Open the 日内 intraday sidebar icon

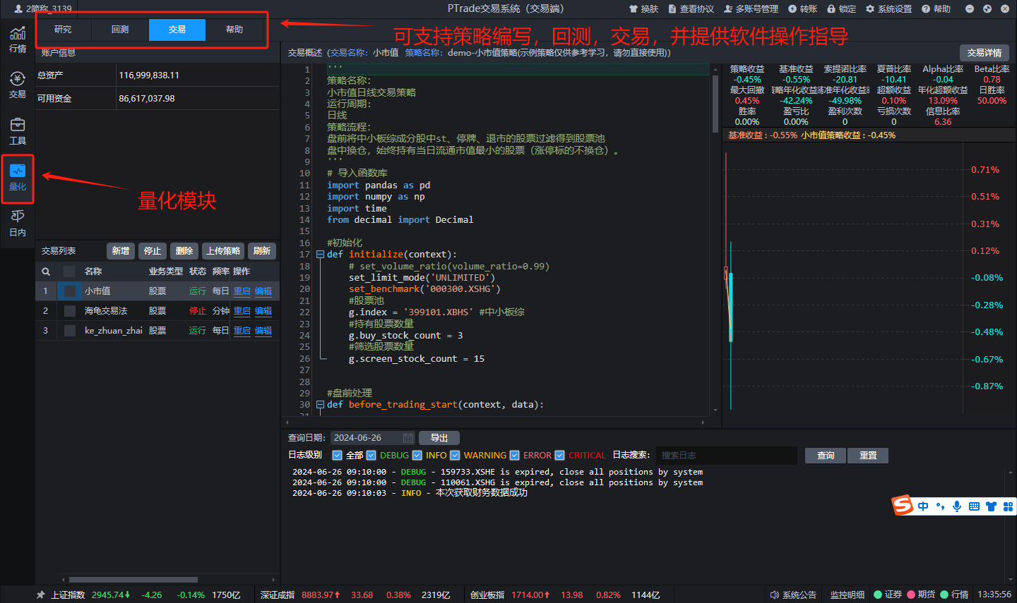[x=18, y=223]
